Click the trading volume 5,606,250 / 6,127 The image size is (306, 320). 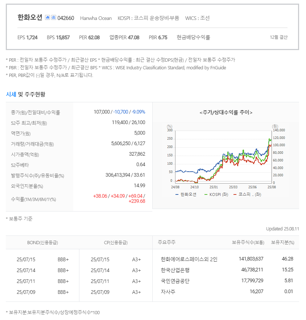click(128, 143)
